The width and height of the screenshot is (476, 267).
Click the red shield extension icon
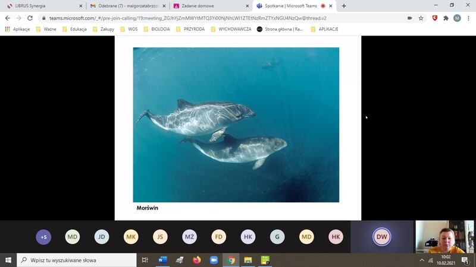point(434,18)
